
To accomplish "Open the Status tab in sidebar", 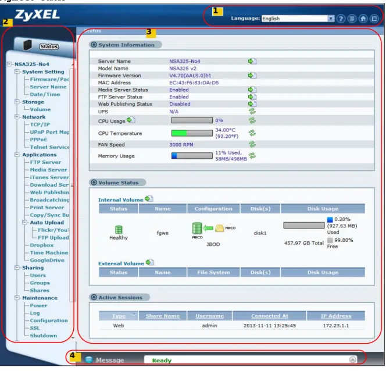I will coord(49,47).
